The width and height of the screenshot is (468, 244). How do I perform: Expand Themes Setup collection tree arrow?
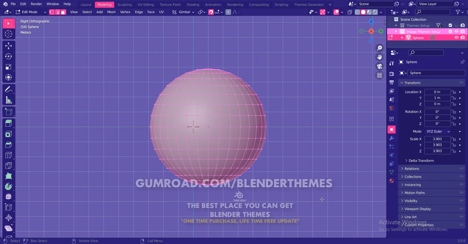(x=396, y=25)
